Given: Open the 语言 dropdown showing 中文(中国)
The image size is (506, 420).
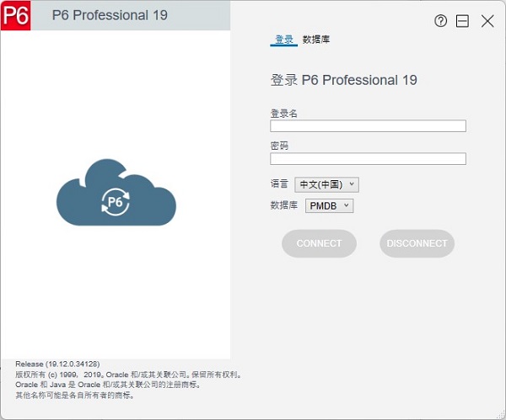Looking at the screenshot, I should click(x=326, y=184).
